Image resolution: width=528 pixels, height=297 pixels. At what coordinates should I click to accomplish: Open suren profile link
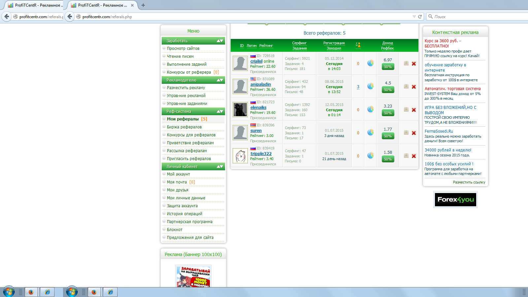point(256,131)
